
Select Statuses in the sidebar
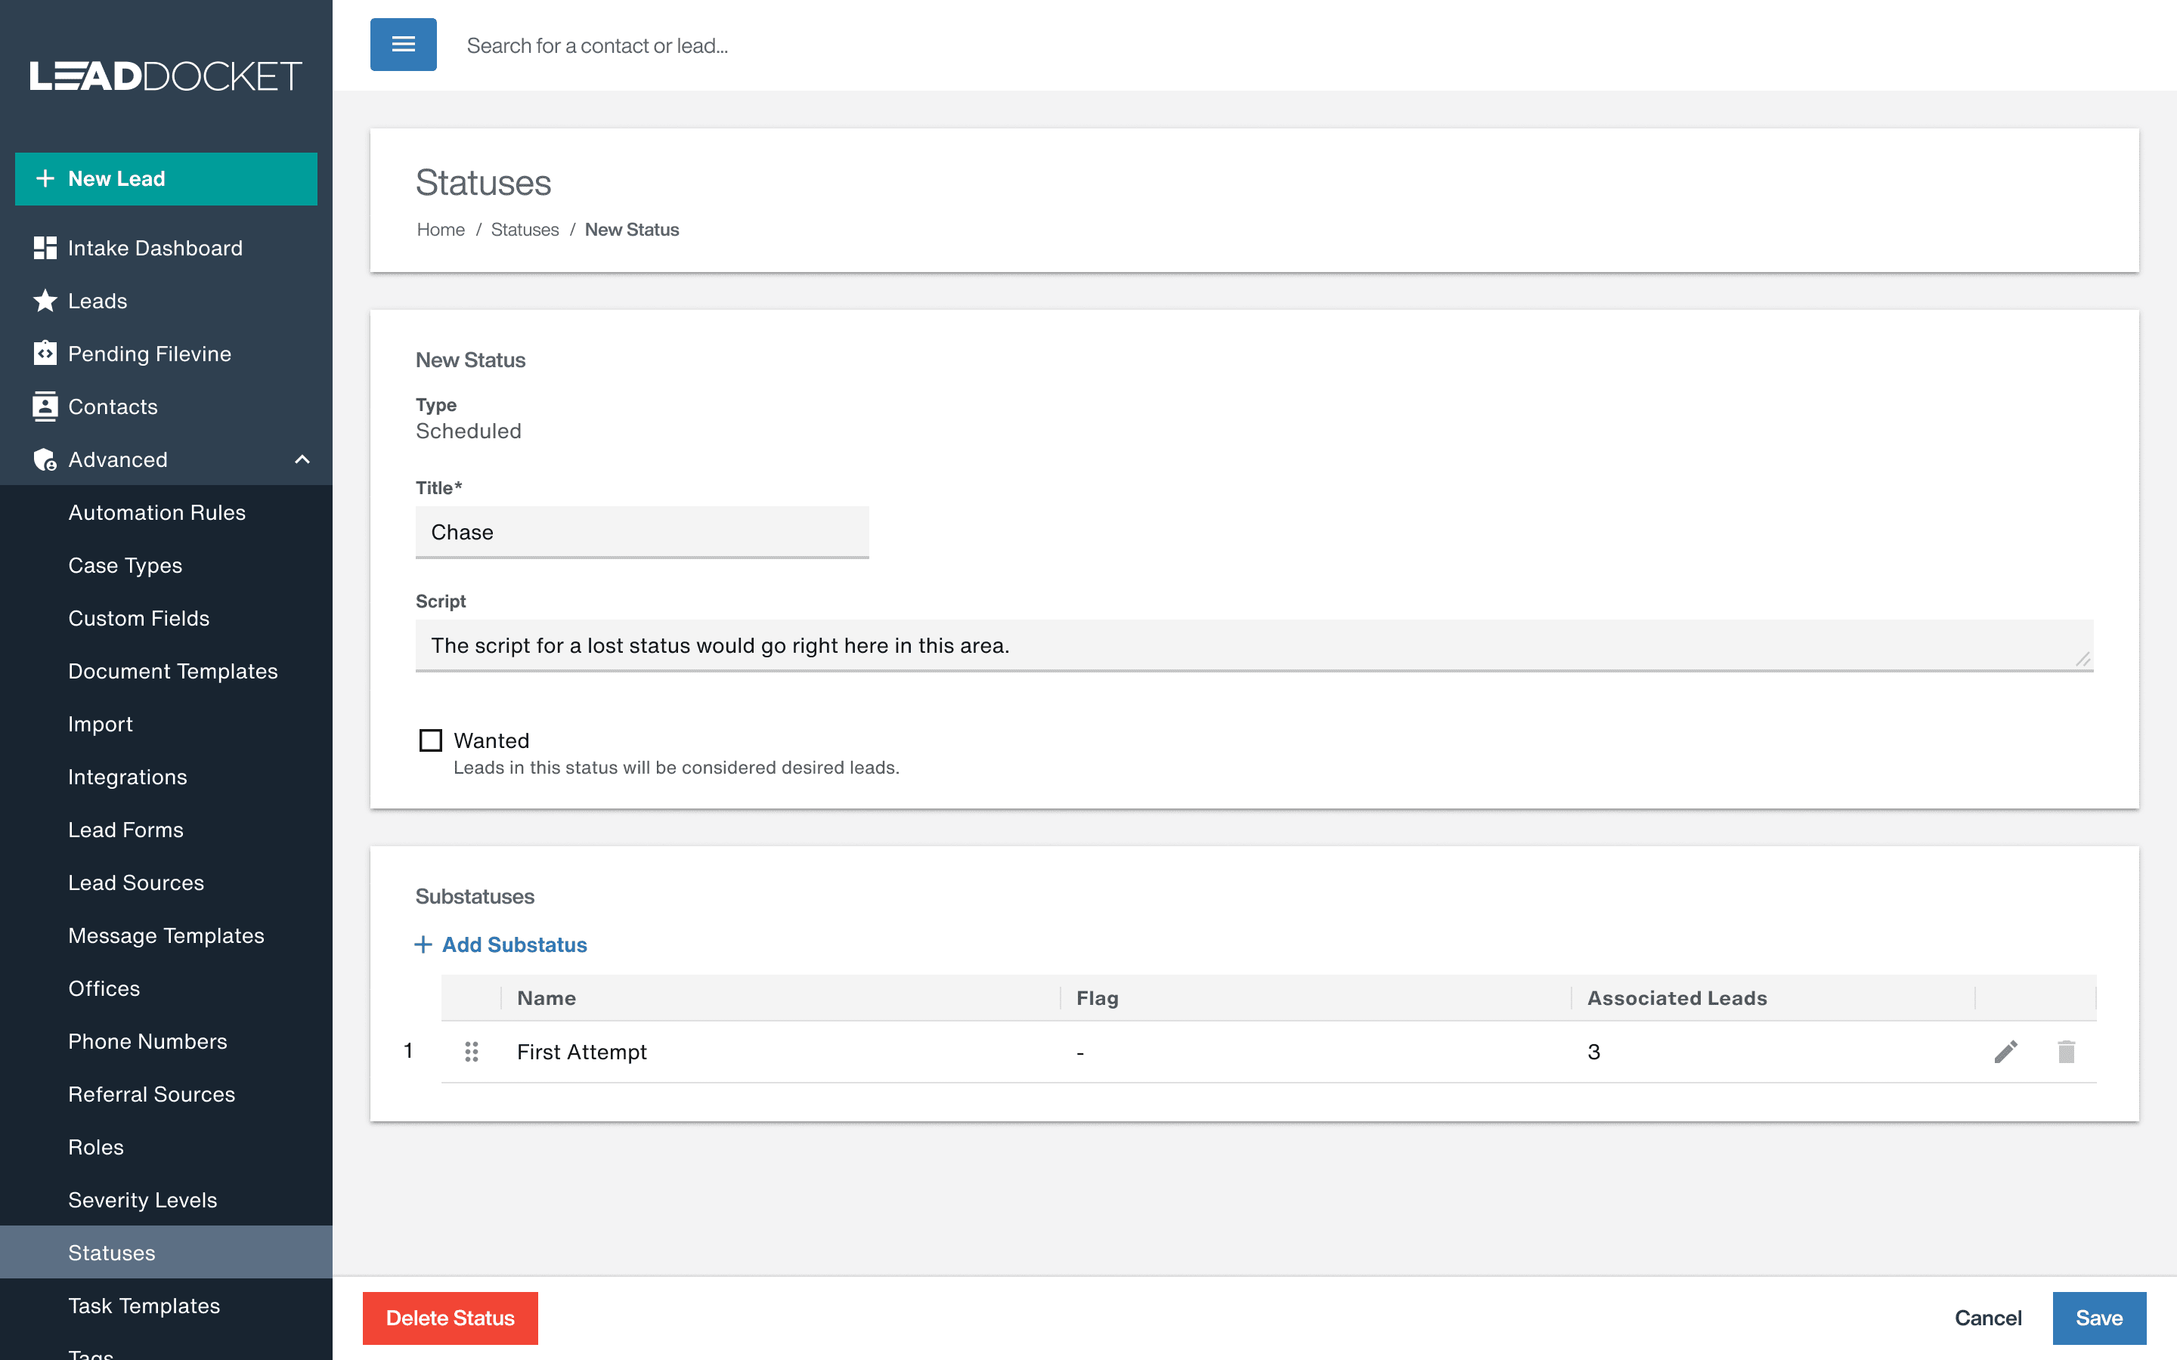coord(166,1252)
